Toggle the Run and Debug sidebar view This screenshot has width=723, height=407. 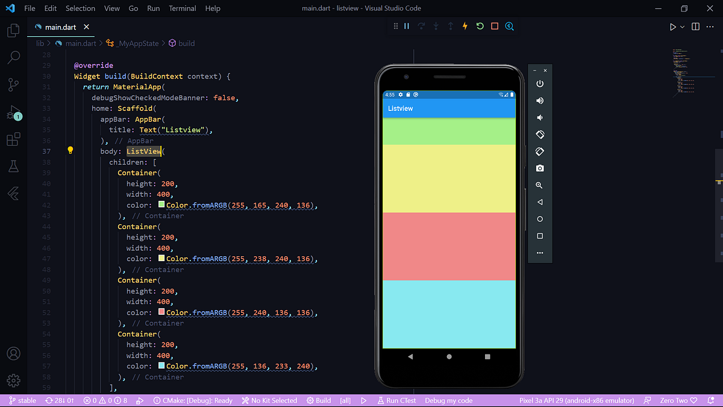[x=13, y=112]
